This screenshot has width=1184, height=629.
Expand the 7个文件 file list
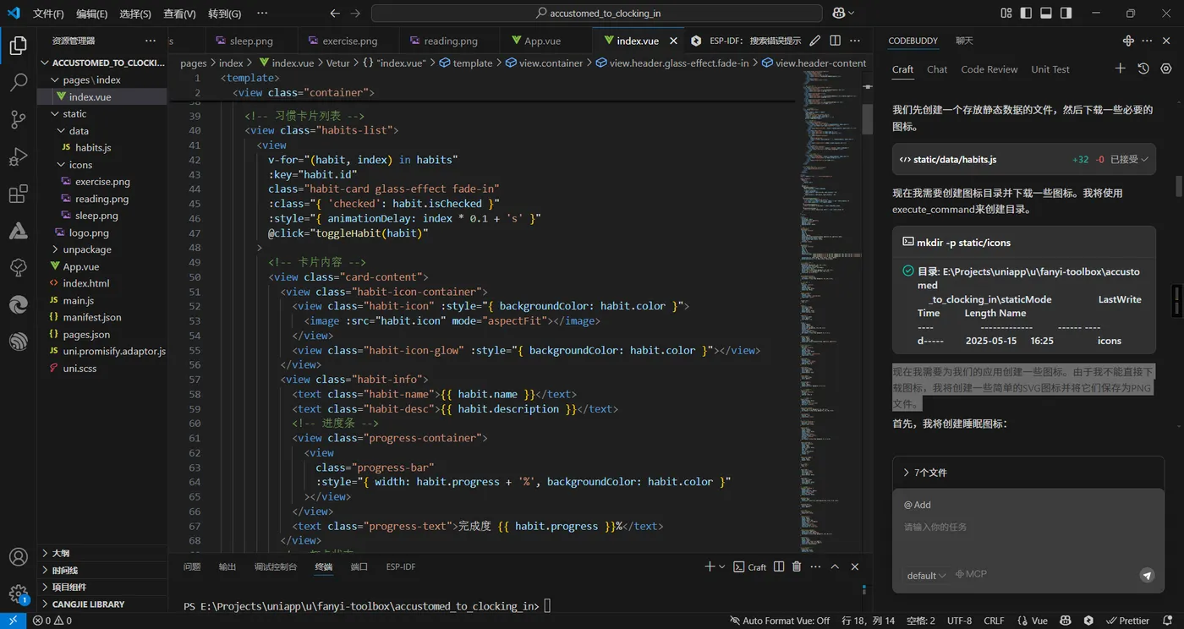(925, 473)
